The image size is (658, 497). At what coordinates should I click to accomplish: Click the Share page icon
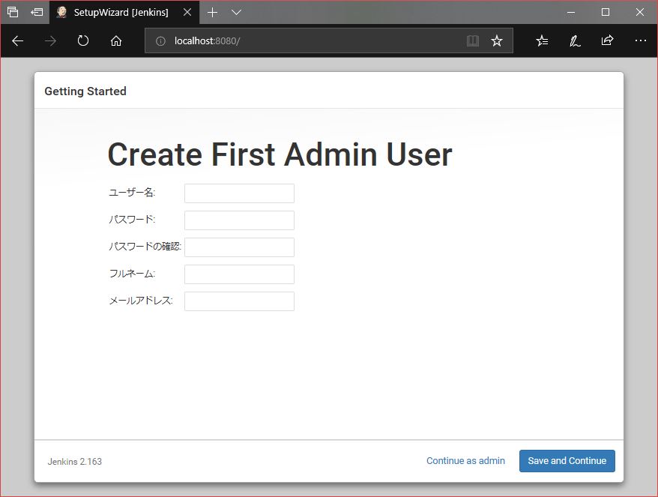(x=607, y=41)
